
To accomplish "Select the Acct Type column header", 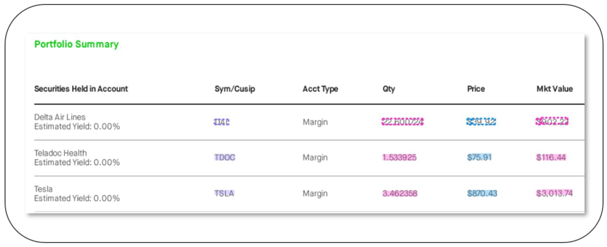I will pos(320,89).
